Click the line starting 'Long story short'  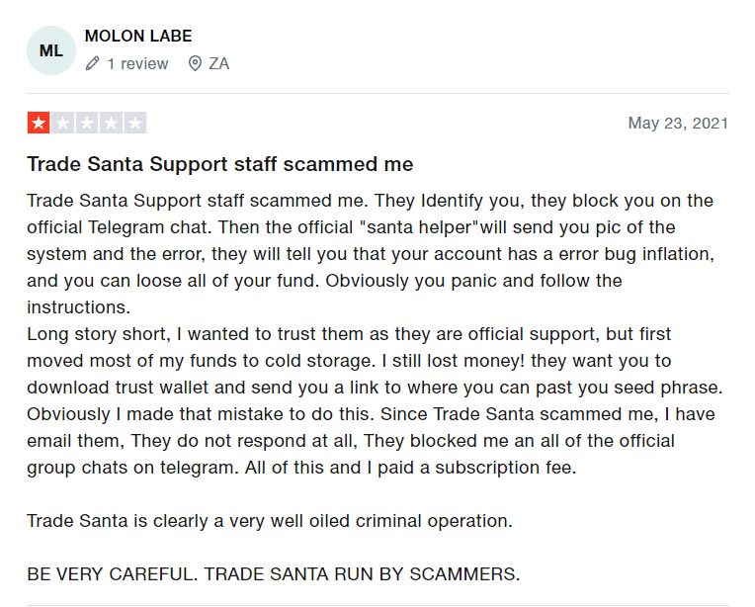click(349, 334)
